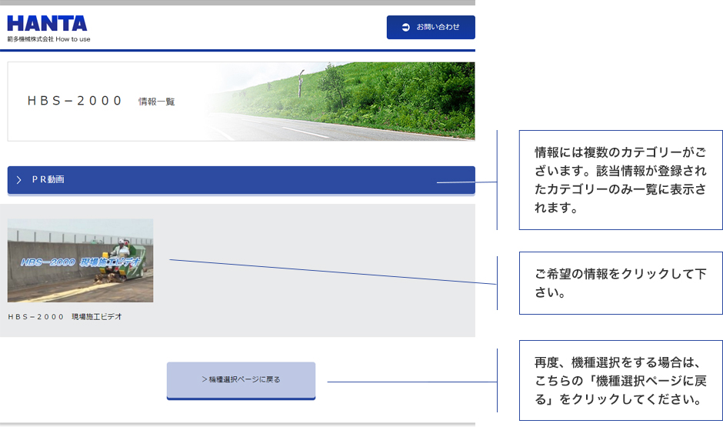723x427 pixels.
Task: Click the HBS－2000 情報一覧 heading
Action: click(101, 101)
